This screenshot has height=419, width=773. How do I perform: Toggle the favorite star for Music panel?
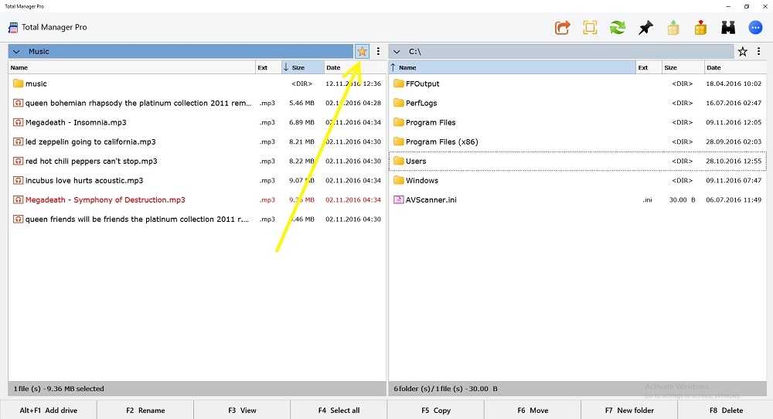[x=362, y=51]
